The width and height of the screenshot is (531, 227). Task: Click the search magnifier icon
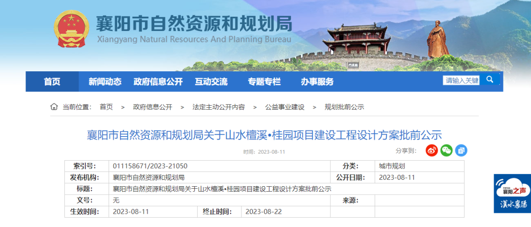[490, 80]
